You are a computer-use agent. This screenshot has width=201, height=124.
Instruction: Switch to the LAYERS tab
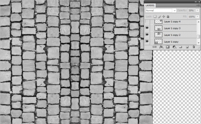click(x=150, y=5)
